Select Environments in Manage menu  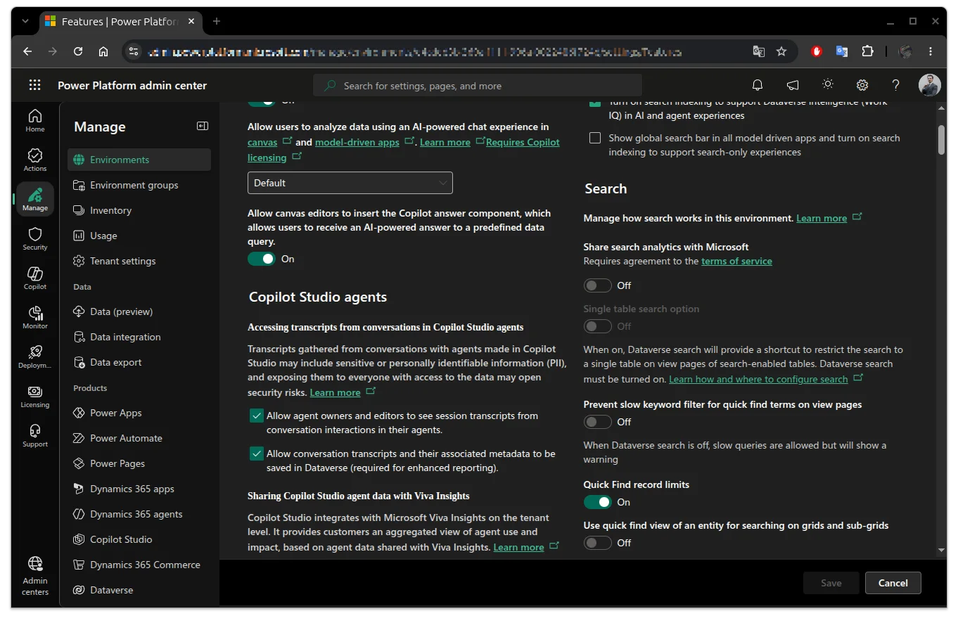[139, 160]
